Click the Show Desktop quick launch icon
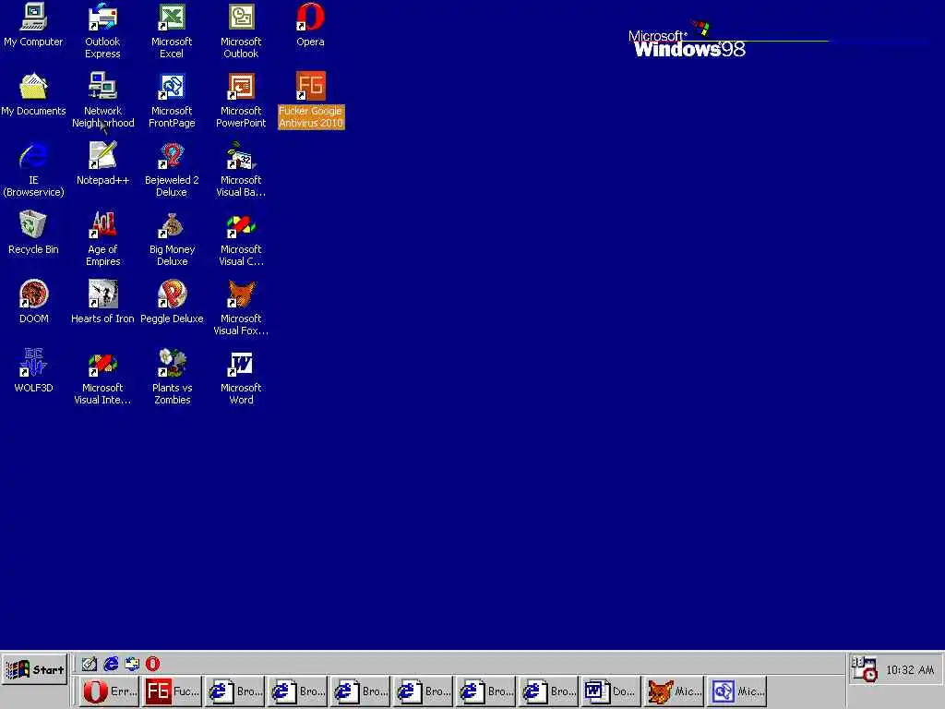This screenshot has width=945, height=709. 90,664
